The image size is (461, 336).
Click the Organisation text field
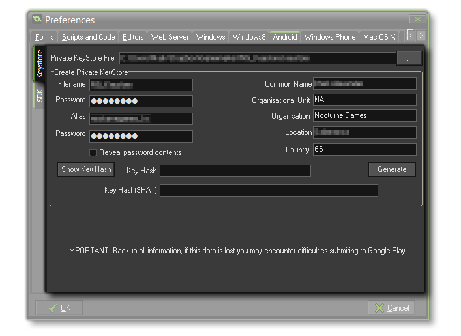click(364, 116)
